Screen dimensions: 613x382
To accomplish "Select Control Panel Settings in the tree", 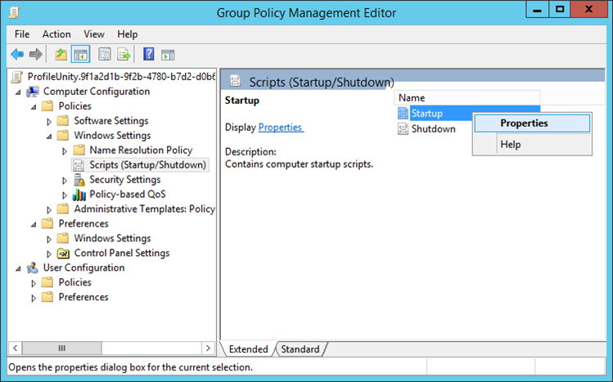I will pyautogui.click(x=121, y=254).
